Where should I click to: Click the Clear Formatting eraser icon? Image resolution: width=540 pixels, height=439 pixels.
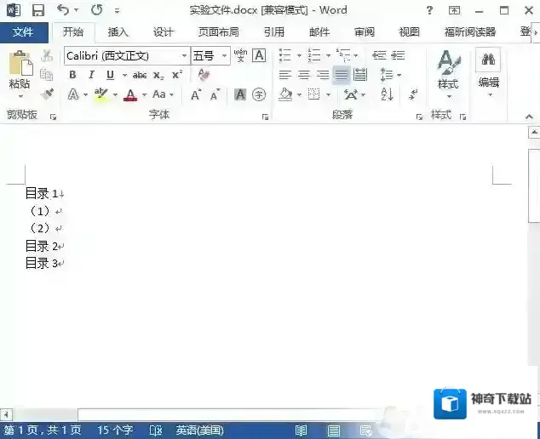pyautogui.click(x=204, y=75)
